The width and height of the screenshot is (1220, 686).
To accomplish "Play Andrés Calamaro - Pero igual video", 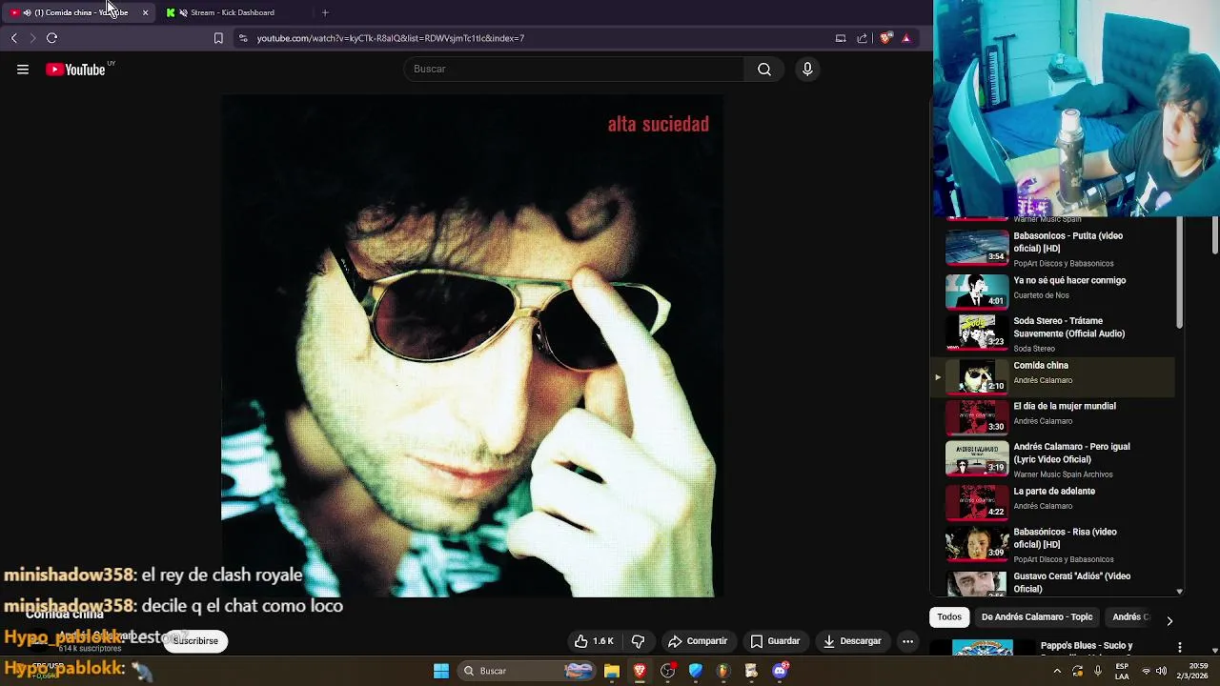I will coord(1053,458).
